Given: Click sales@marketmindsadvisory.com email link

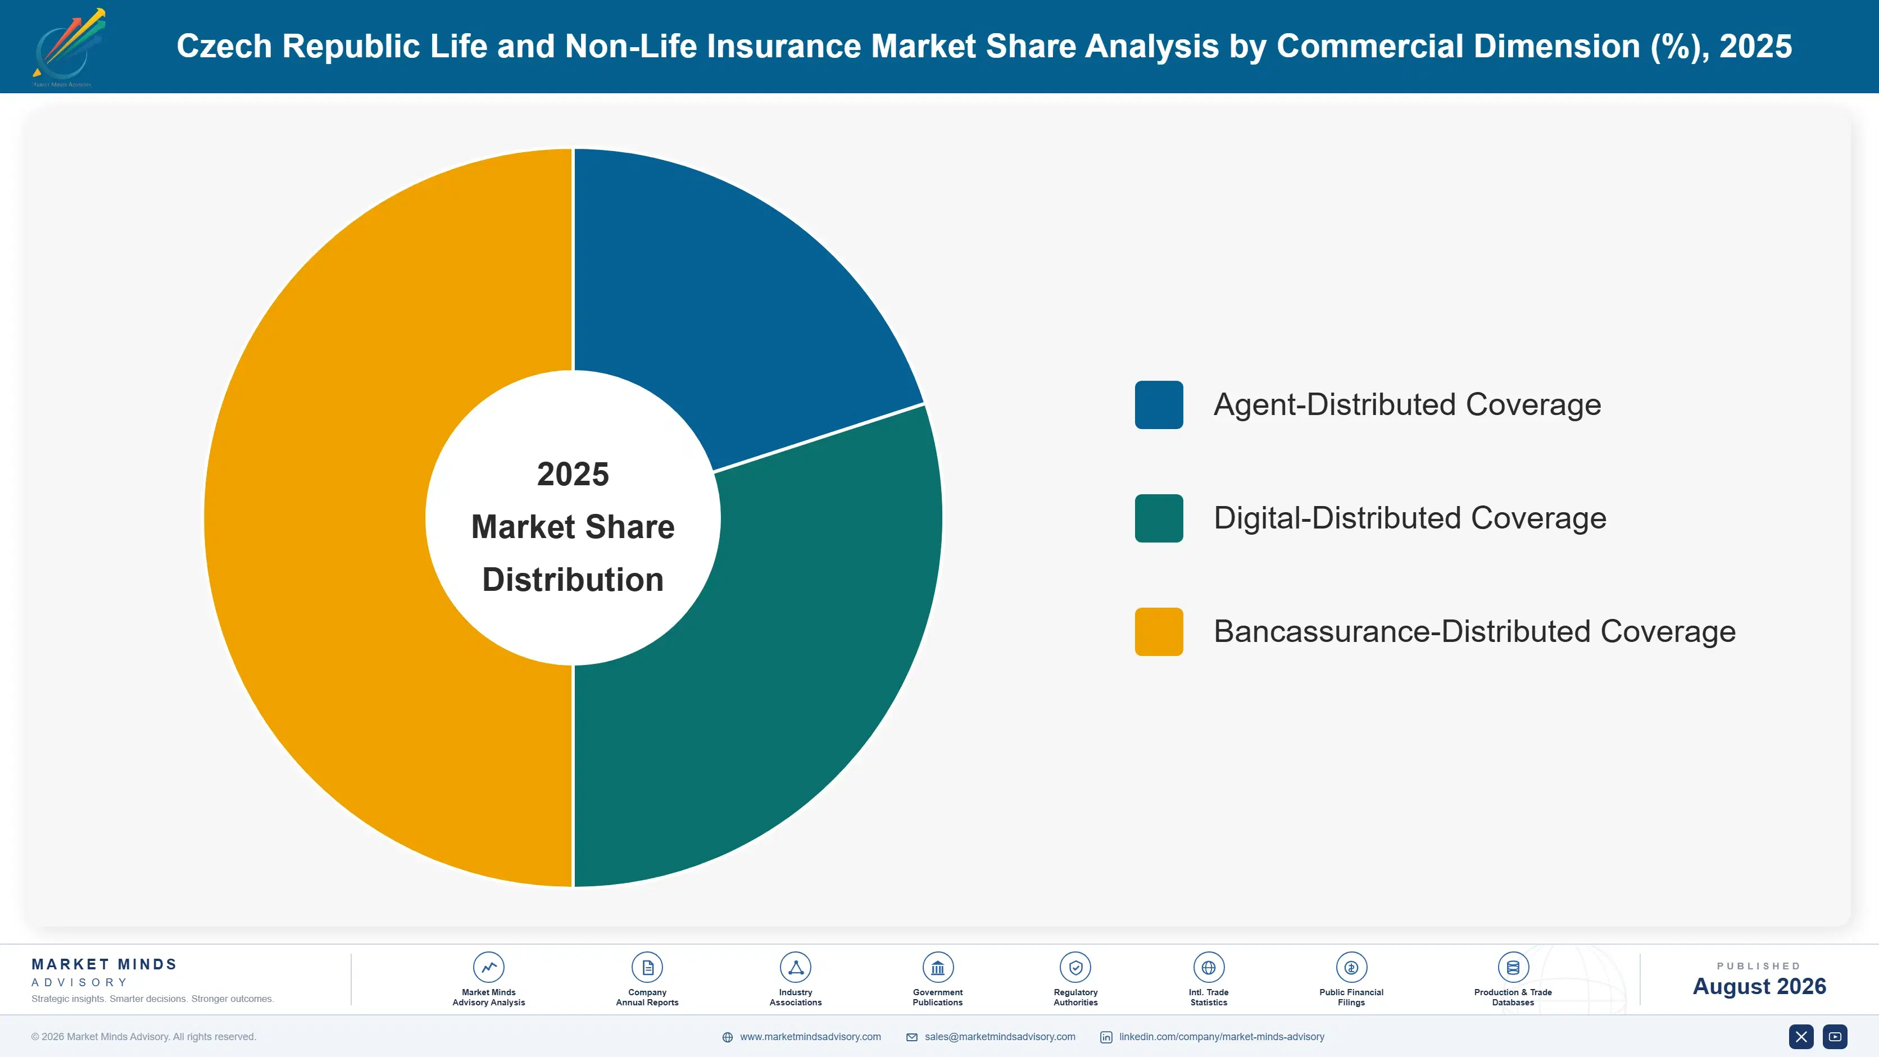Looking at the screenshot, I should pyautogui.click(x=1000, y=1037).
